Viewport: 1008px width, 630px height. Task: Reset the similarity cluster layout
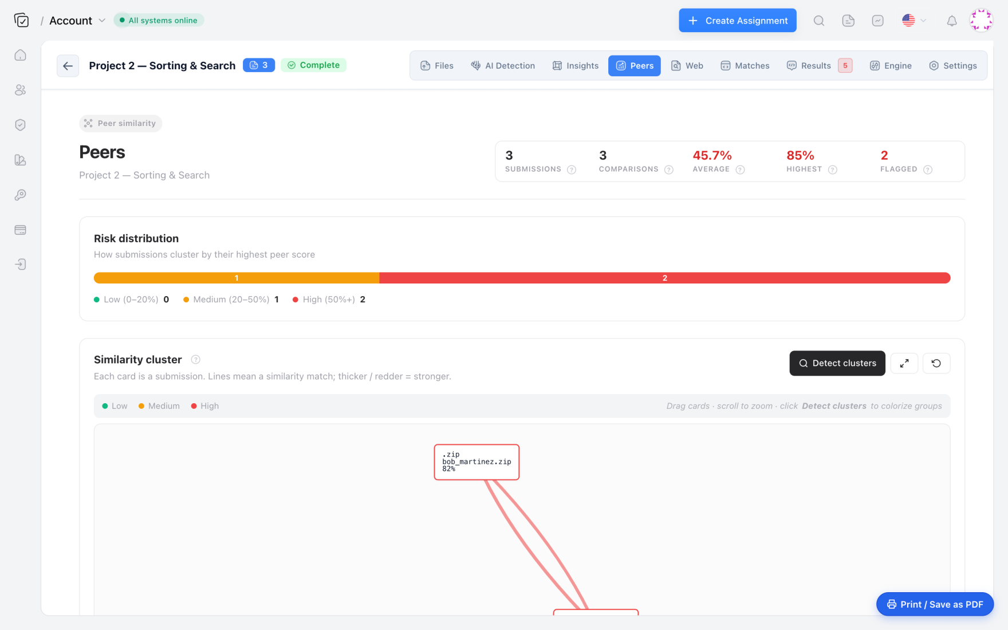pos(936,363)
